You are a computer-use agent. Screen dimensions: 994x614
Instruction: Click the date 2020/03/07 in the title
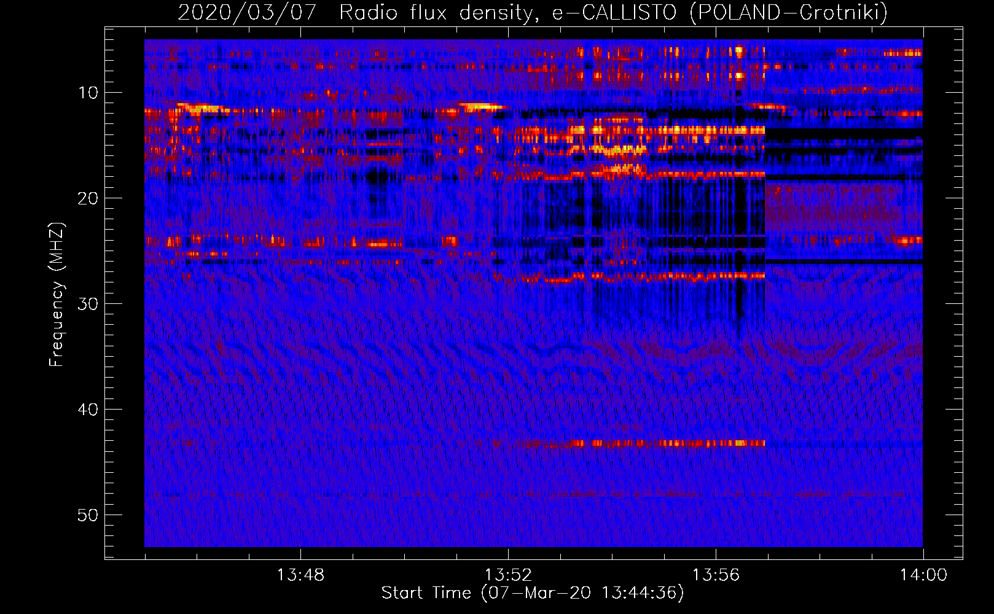point(247,12)
